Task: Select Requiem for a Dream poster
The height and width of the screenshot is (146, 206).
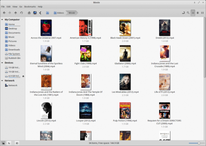Action: coord(164,110)
